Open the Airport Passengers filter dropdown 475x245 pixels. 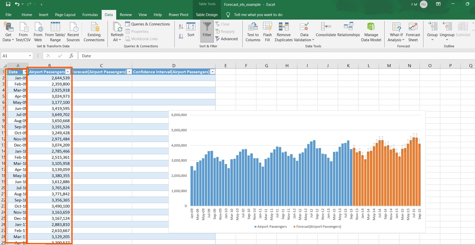pos(68,72)
